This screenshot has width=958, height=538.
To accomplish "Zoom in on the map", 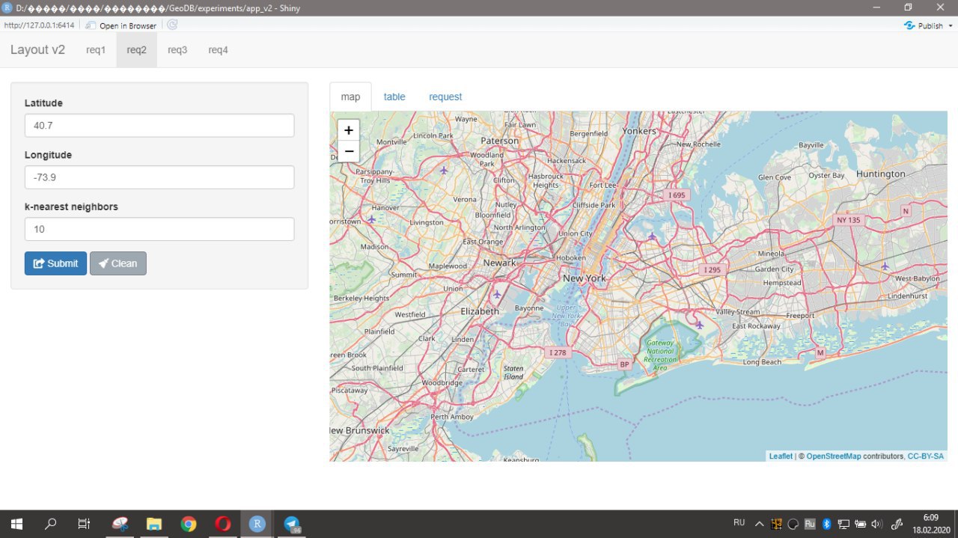I will coord(349,130).
